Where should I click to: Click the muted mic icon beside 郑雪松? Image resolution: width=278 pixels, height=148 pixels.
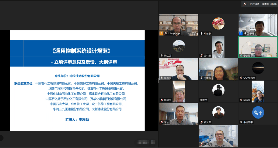click(x=162, y=78)
